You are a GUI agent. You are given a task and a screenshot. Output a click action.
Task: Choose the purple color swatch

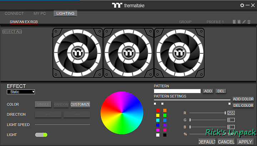point(165,125)
